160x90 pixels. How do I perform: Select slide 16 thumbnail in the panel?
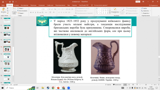pyautogui.click(x=7, y=63)
